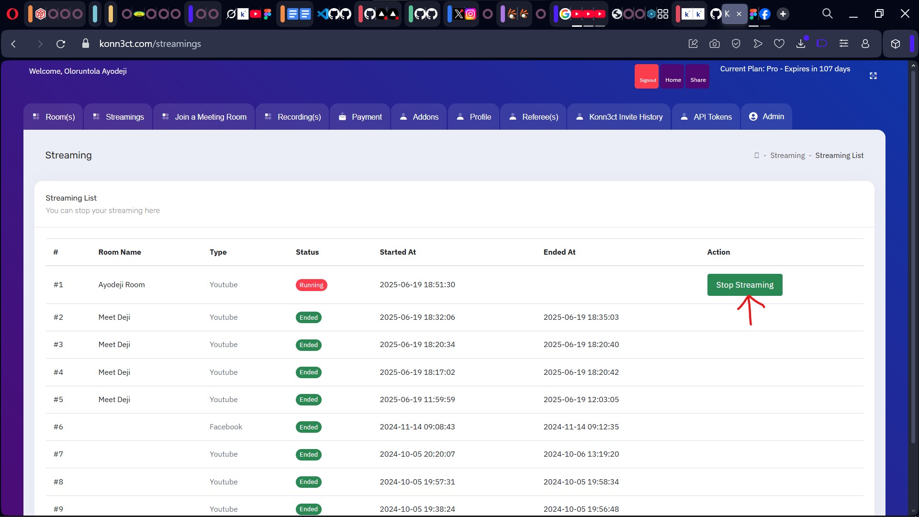Switch to the Recording(s) tab
Image resolution: width=919 pixels, height=517 pixels.
[293, 117]
